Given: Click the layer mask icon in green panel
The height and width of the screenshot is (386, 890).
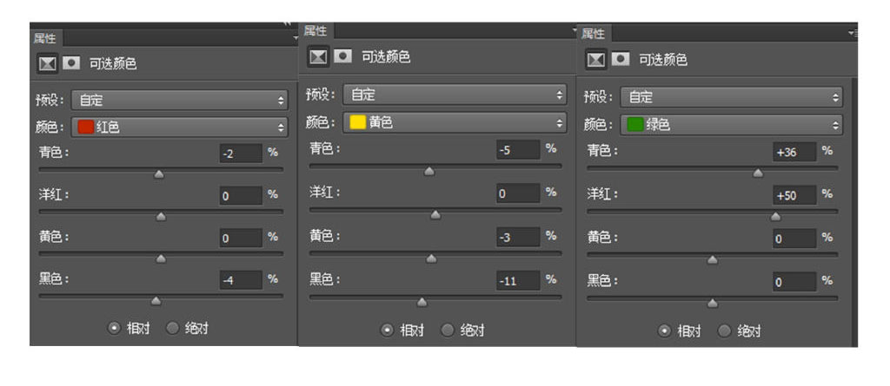Looking at the screenshot, I should pos(621,59).
